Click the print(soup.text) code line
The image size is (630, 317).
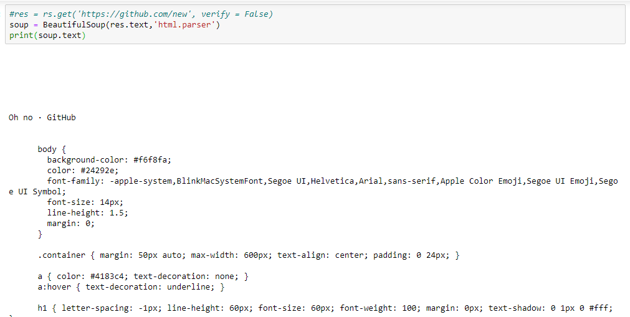click(x=47, y=35)
